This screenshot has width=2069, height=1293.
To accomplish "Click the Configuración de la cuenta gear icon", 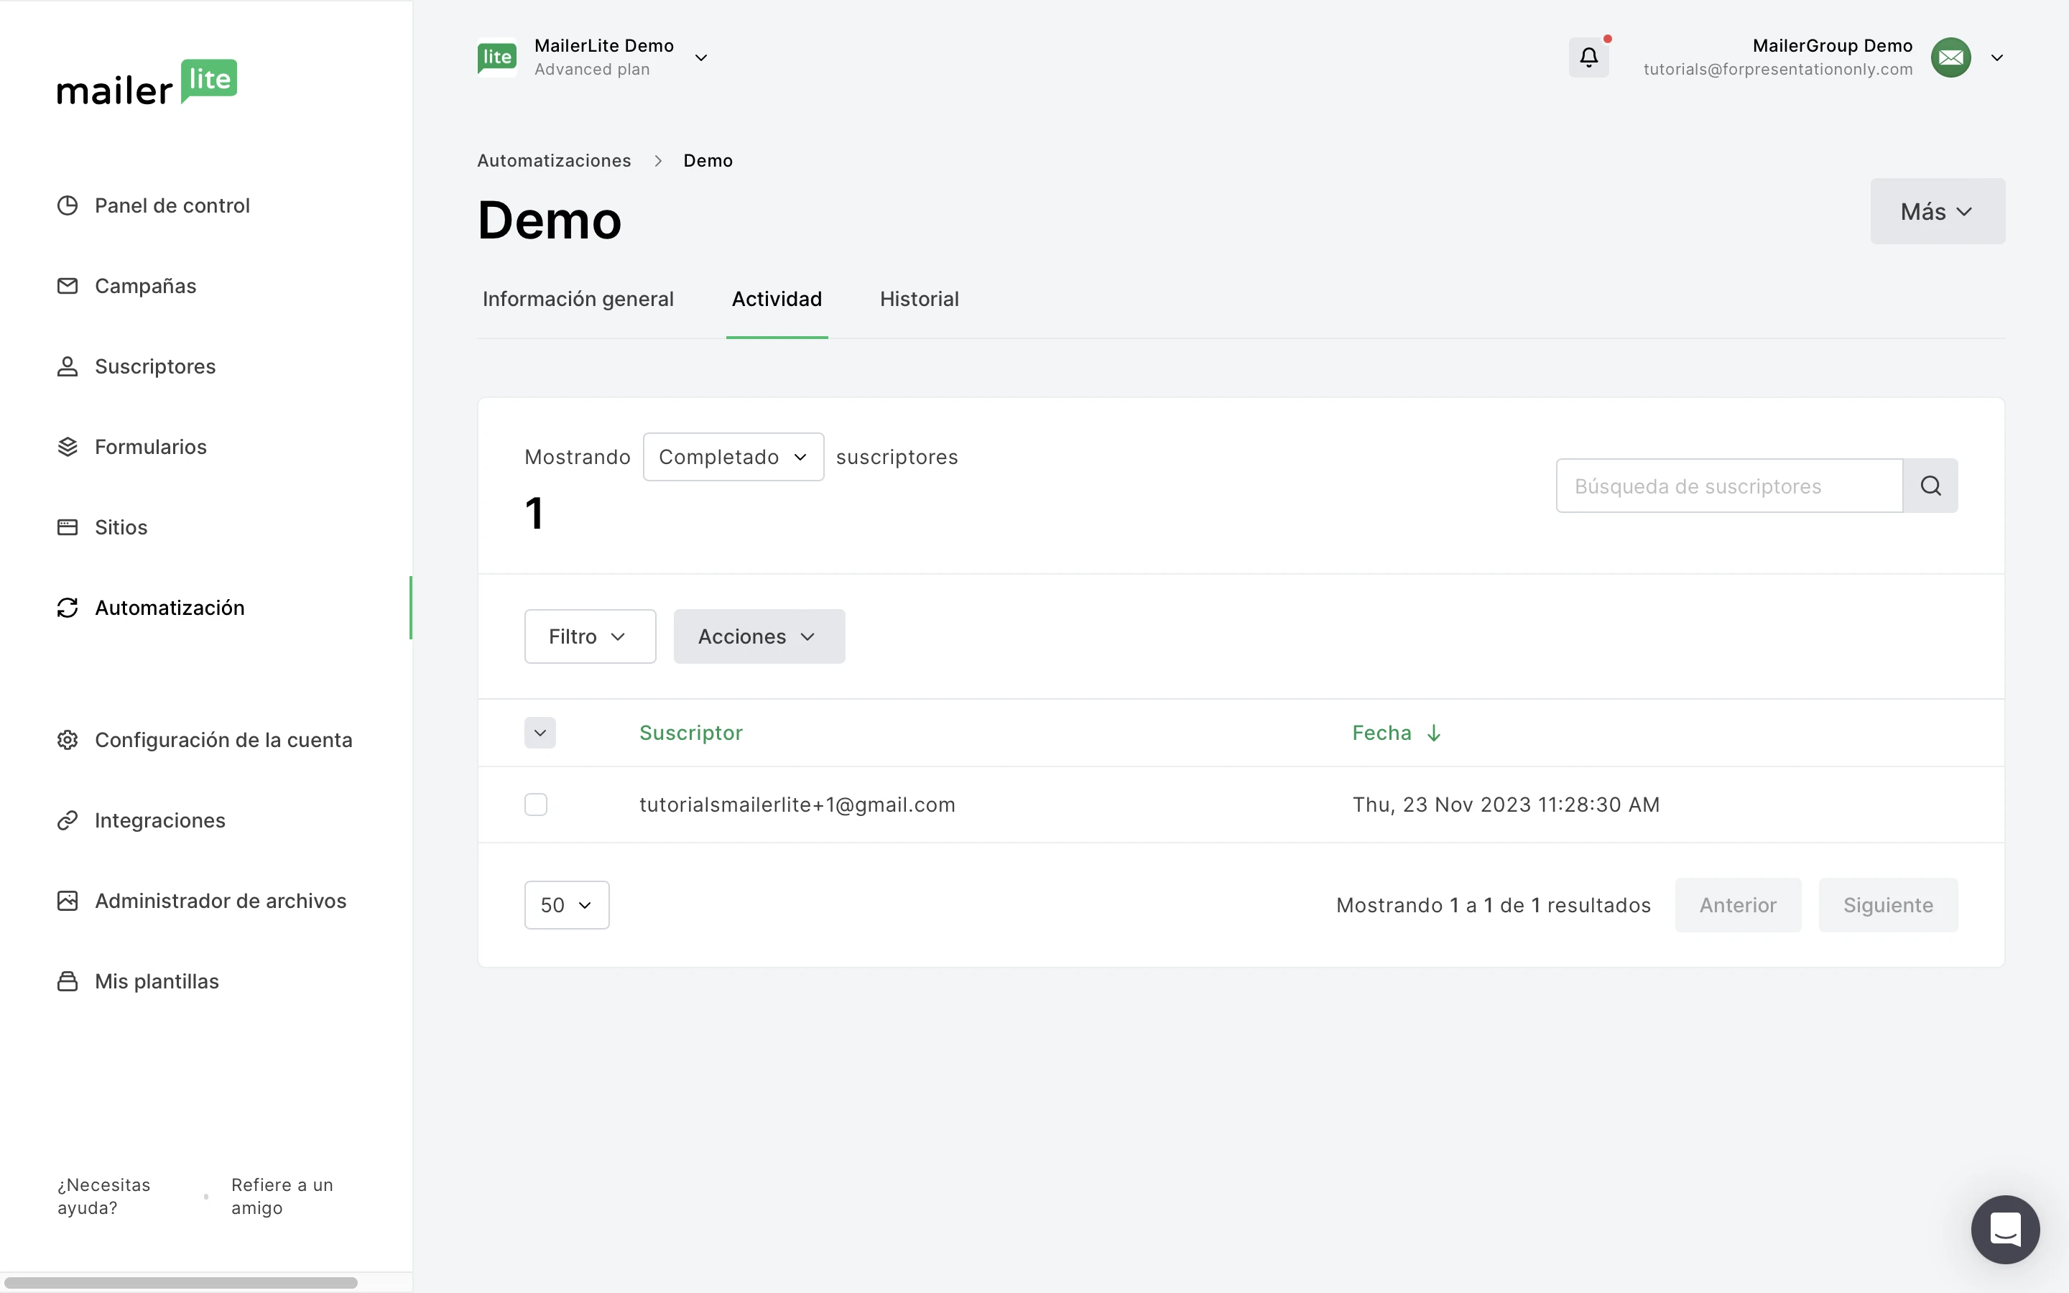I will click(68, 740).
